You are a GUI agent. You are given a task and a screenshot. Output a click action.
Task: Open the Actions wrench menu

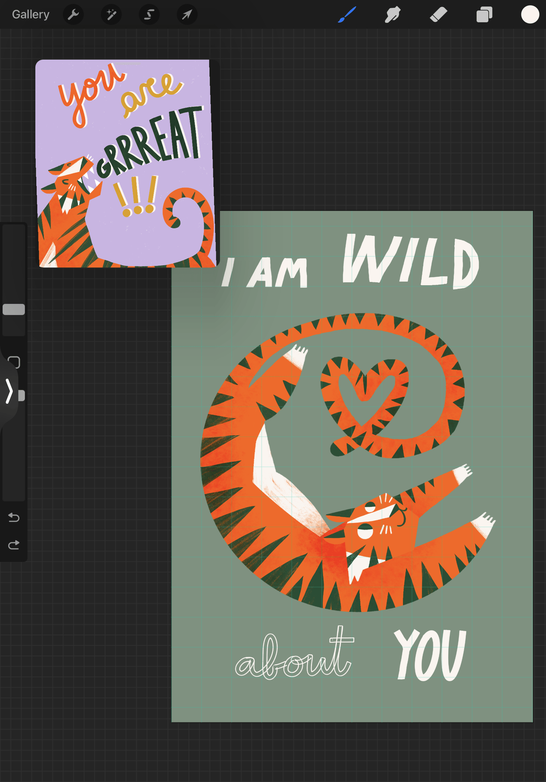(x=73, y=15)
